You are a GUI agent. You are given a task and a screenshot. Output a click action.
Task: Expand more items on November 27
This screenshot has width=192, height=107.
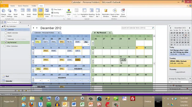pos(48,45)
